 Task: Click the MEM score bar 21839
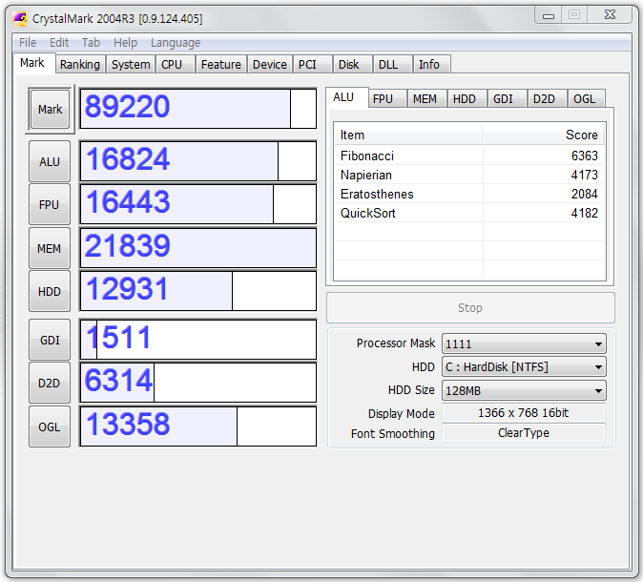click(x=198, y=248)
